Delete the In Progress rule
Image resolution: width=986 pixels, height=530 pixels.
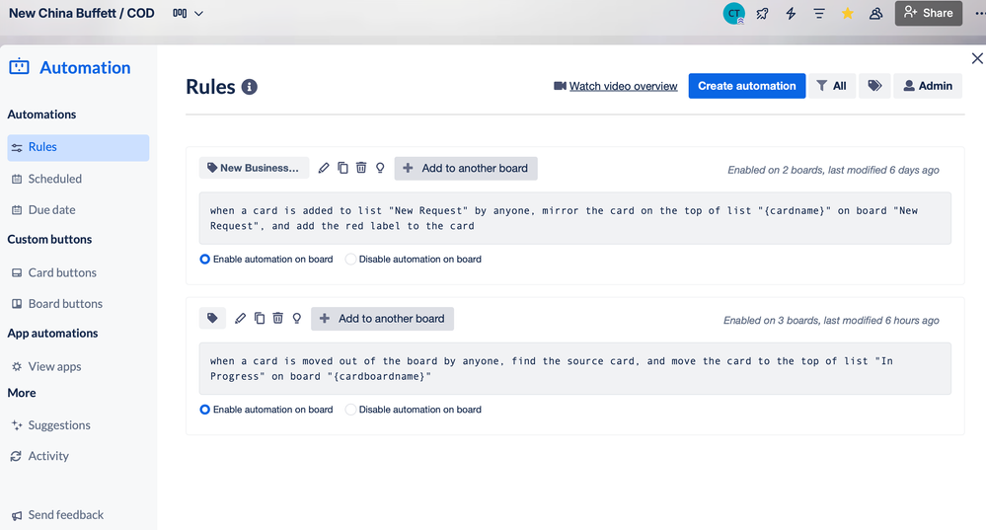pyautogui.click(x=277, y=318)
